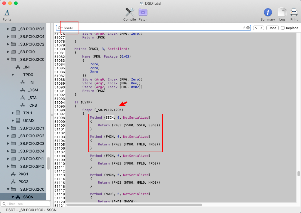The width and height of the screenshot is (301, 213).
Task: Click the "Name (PKG, Package (0x03)" line
Action: [x=107, y=56]
